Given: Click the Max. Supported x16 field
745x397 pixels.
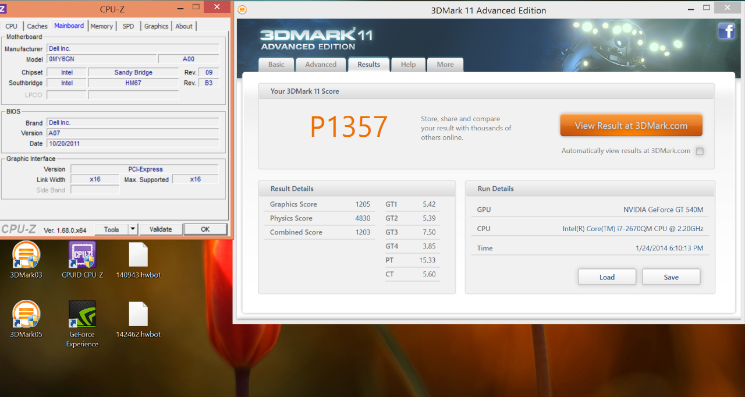Looking at the screenshot, I should click(x=196, y=179).
